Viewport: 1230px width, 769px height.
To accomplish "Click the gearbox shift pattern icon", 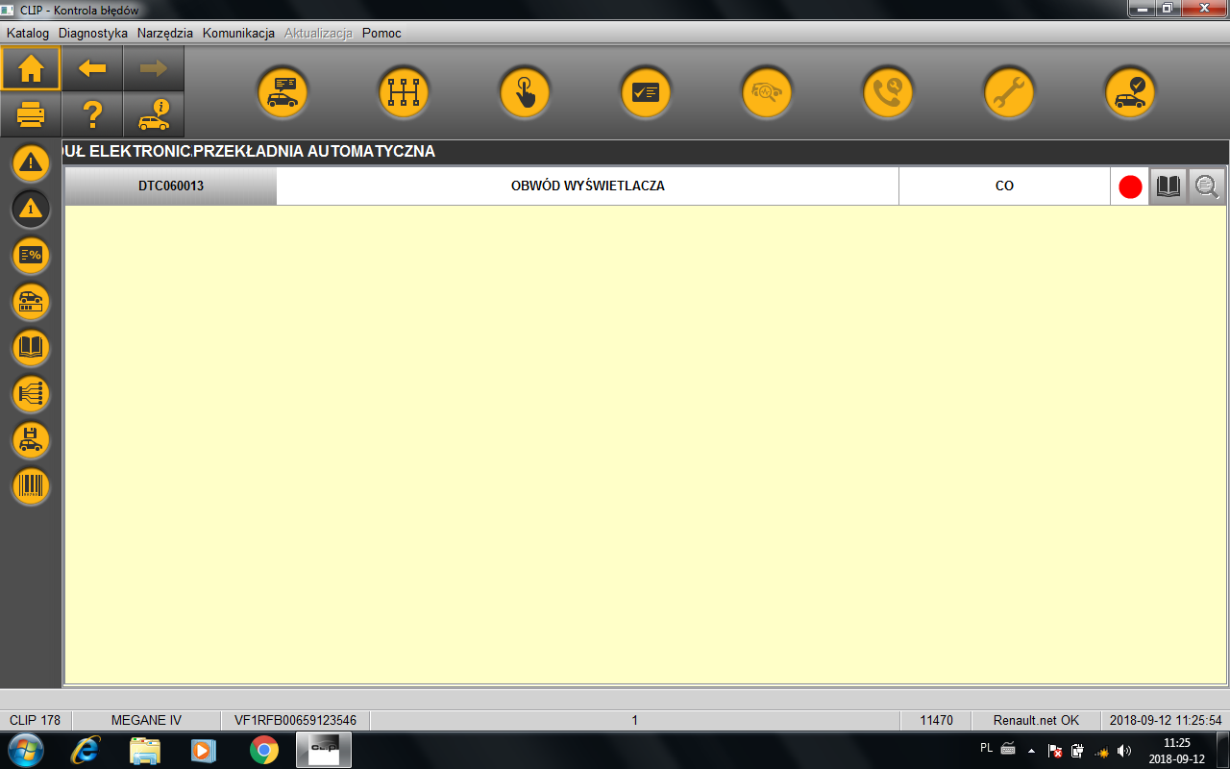I will point(404,93).
